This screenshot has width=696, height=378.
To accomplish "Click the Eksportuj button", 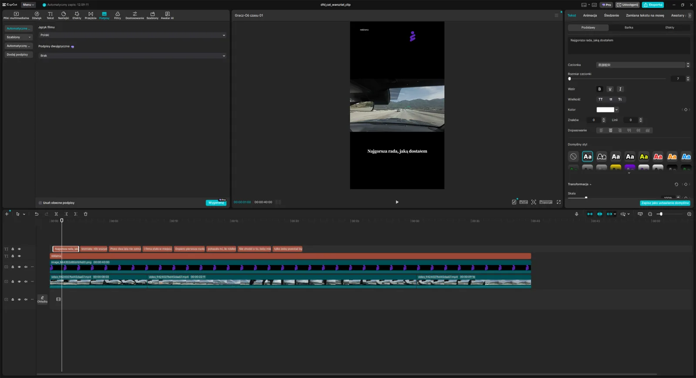I will point(653,5).
